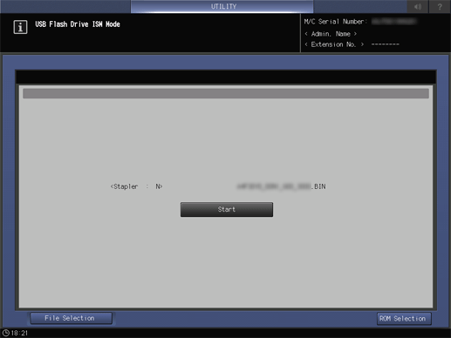Click the 18:21 time display
The width and height of the screenshot is (451, 338).
(19, 333)
